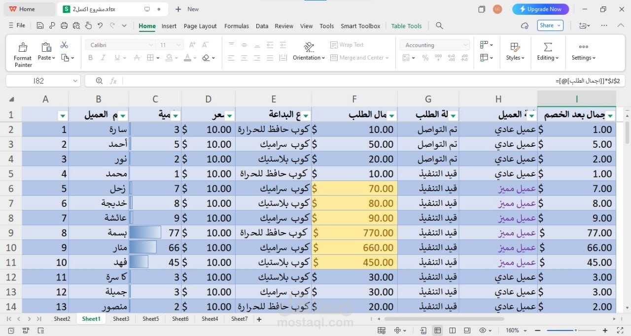Open the Settings ribbon button

584,51
